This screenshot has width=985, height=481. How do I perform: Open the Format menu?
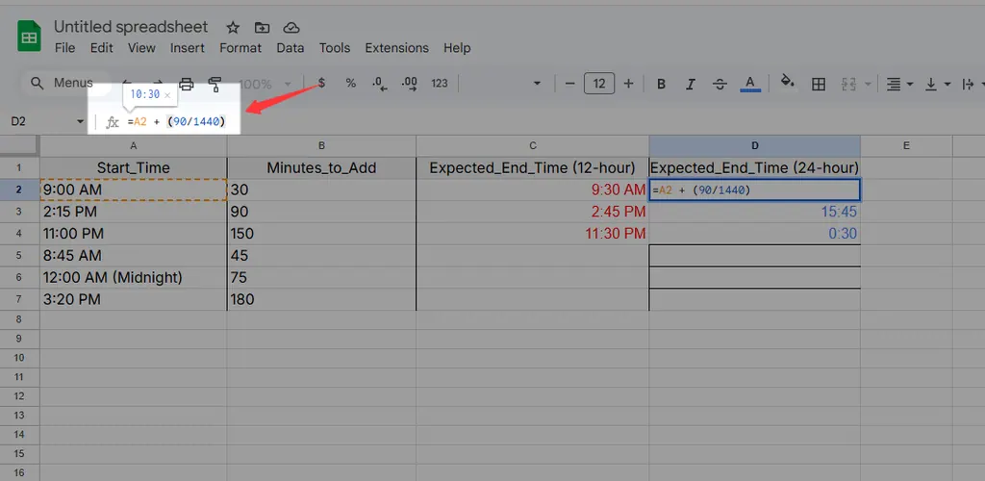pyautogui.click(x=240, y=48)
